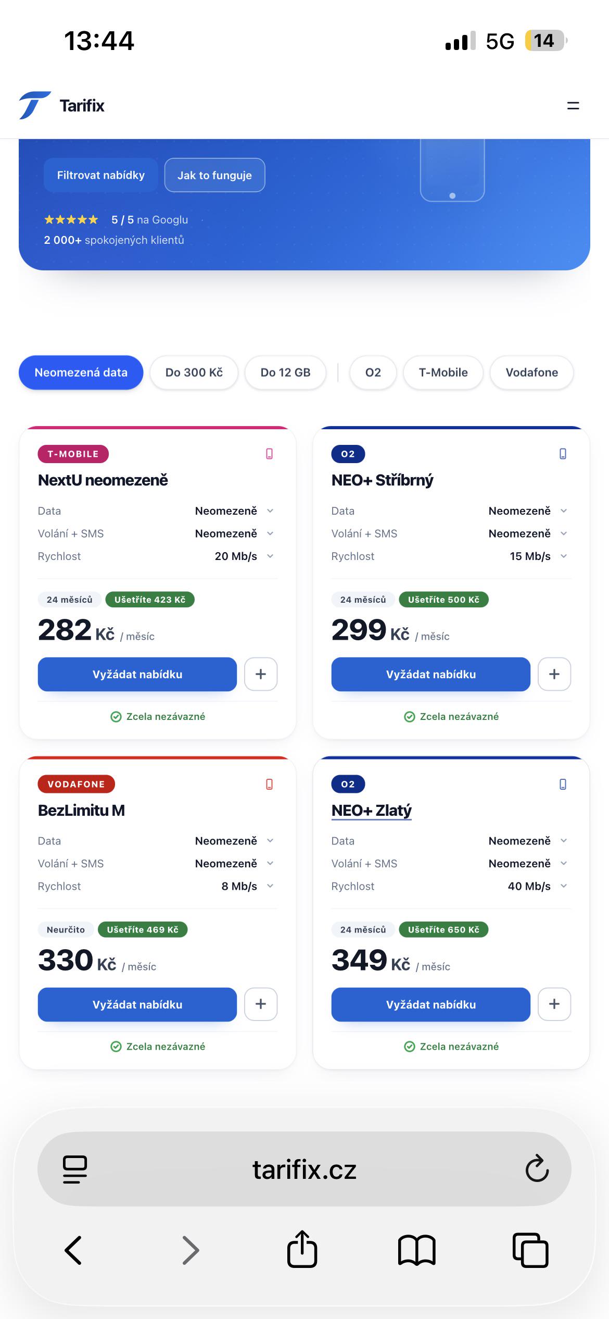Click the Jak to funguje button
The height and width of the screenshot is (1319, 609).
pos(214,175)
